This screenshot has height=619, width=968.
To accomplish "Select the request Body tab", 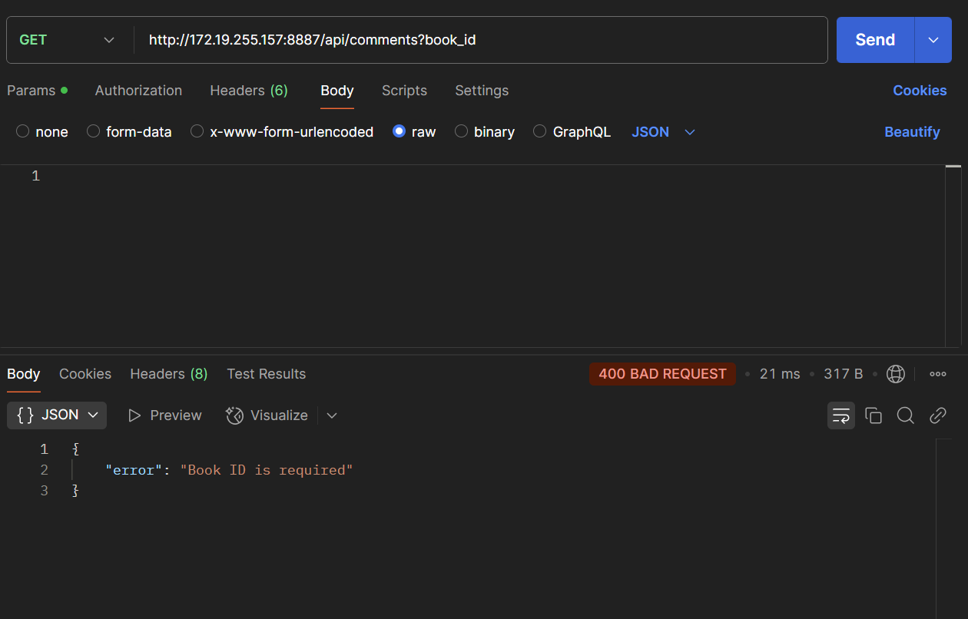I will pyautogui.click(x=337, y=91).
